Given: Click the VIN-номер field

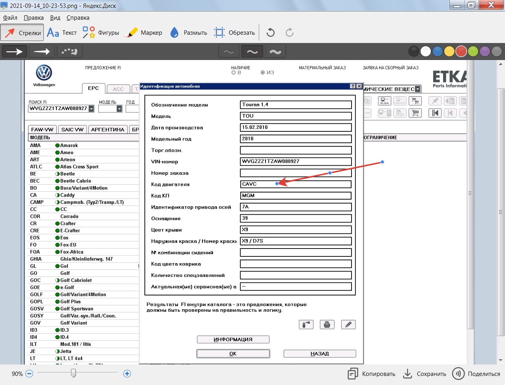Looking at the screenshot, I should click(296, 161).
